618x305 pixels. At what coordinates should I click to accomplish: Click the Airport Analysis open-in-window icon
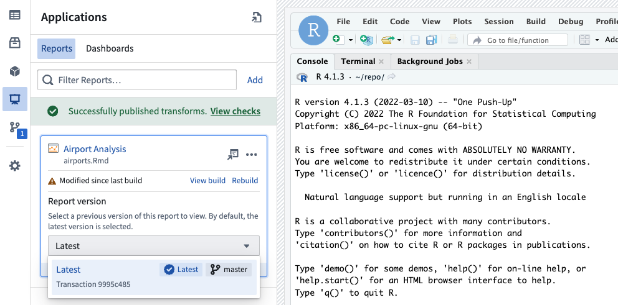point(233,154)
